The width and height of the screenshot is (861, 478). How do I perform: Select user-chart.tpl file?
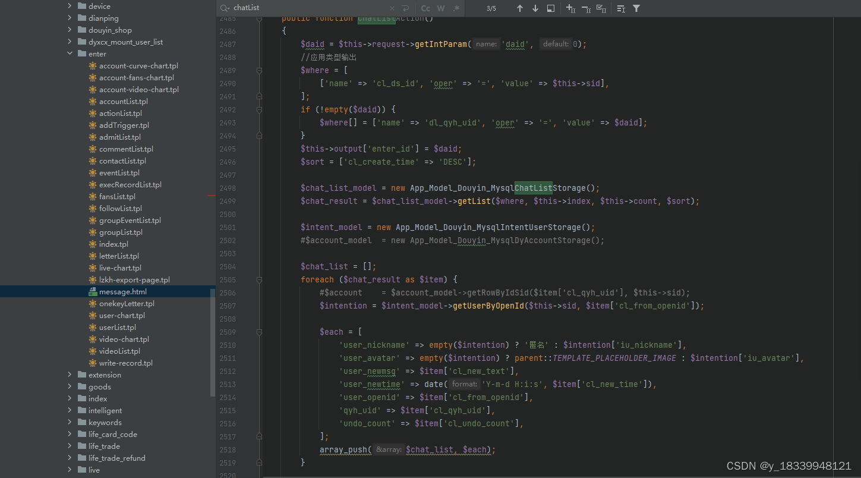(122, 315)
